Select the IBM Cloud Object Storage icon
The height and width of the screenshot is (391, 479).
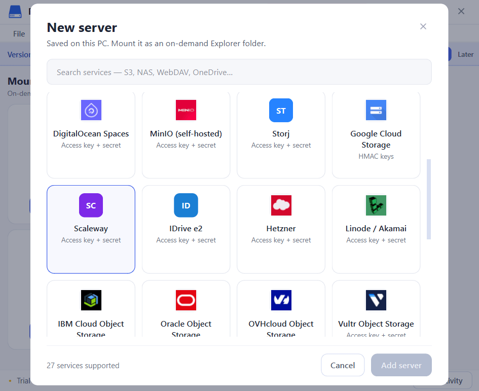pyautogui.click(x=91, y=300)
